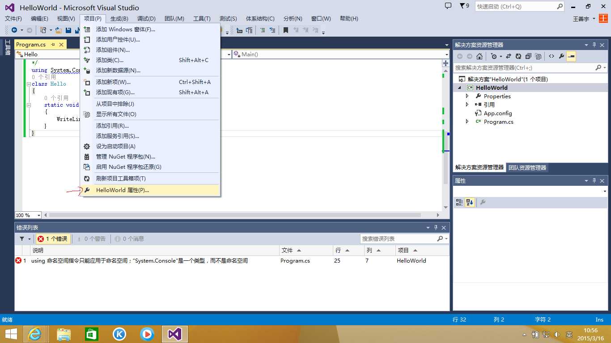Click the pending changes filter clock icon
Screen dimensions: 611x343
pyautogui.click(x=494, y=56)
